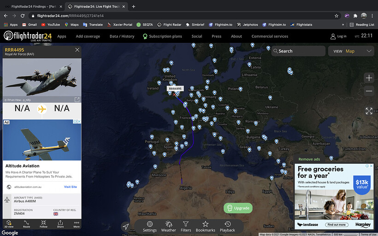Open map Settings
The height and width of the screenshot is (236, 378).
(150, 227)
